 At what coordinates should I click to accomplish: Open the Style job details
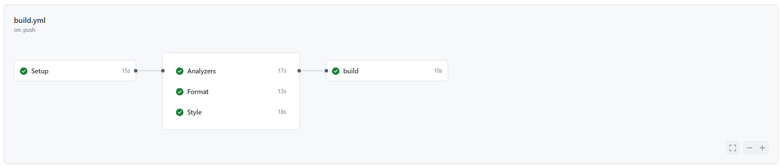point(231,112)
